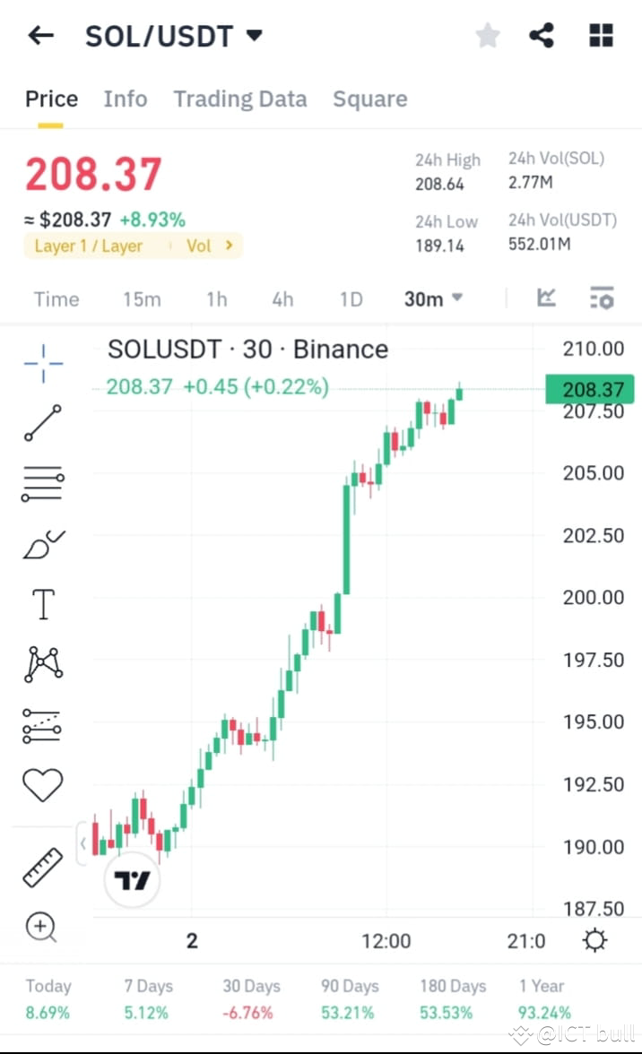Image resolution: width=642 pixels, height=1054 pixels.
Task: Switch to the Trading Data tab
Action: point(239,99)
